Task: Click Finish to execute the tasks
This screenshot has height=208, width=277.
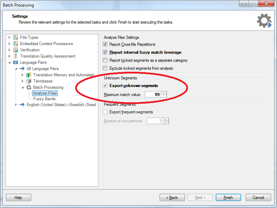Action: pos(228,198)
